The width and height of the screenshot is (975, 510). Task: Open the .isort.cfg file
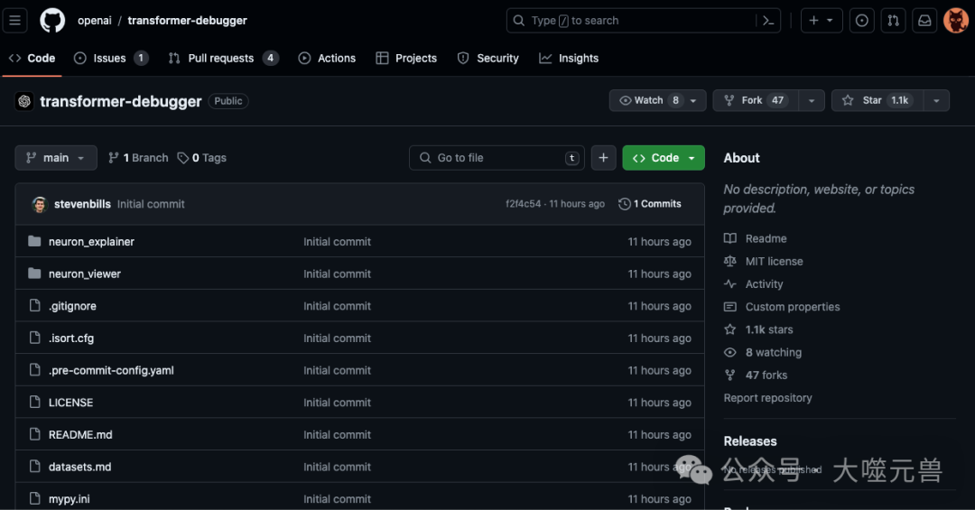click(71, 338)
